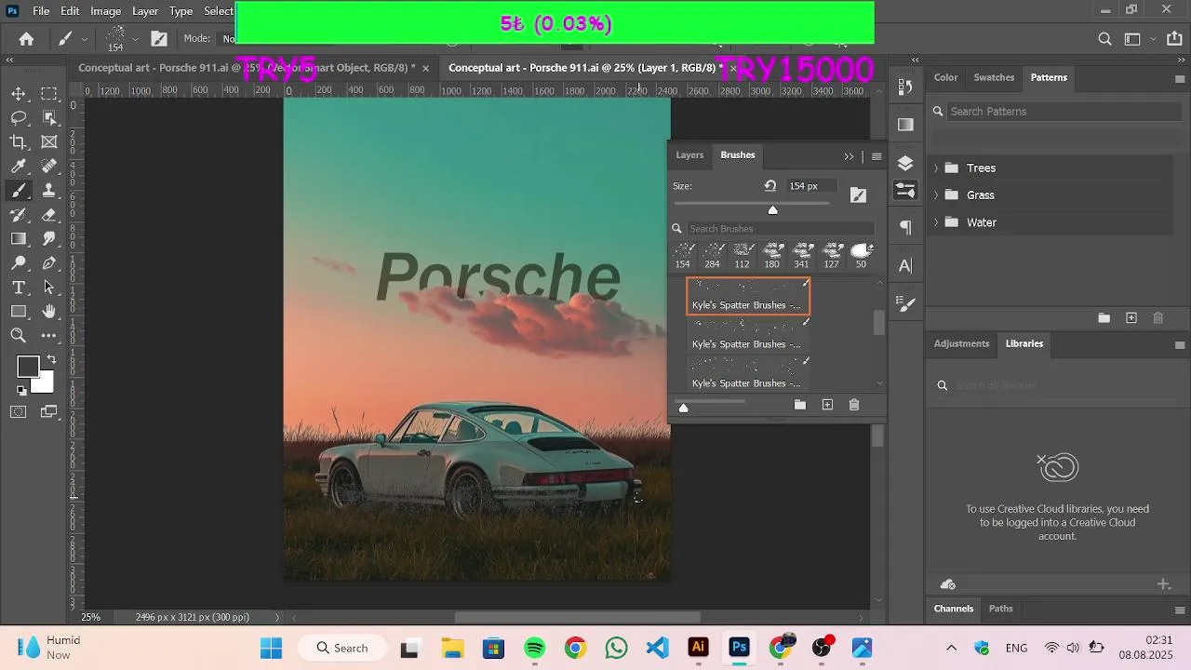1191x670 pixels.
Task: Select the Path Selection tool
Action: click(49, 288)
